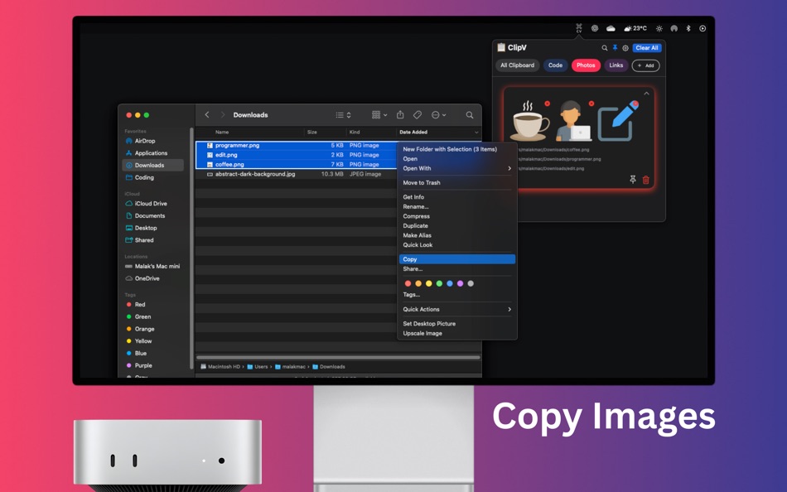Choose New Folder with Selection (3 Items)
Viewport: 787px width, 492px height.
450,149
